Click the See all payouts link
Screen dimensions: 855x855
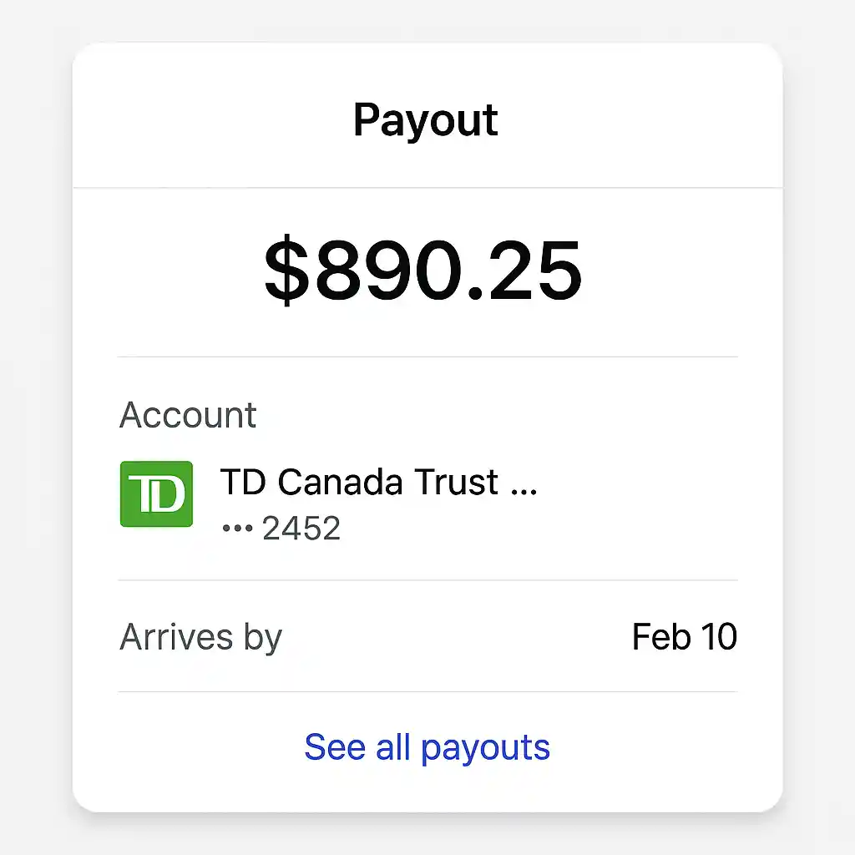(427, 746)
